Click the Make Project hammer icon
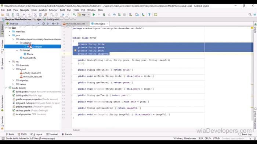 click(74, 15)
